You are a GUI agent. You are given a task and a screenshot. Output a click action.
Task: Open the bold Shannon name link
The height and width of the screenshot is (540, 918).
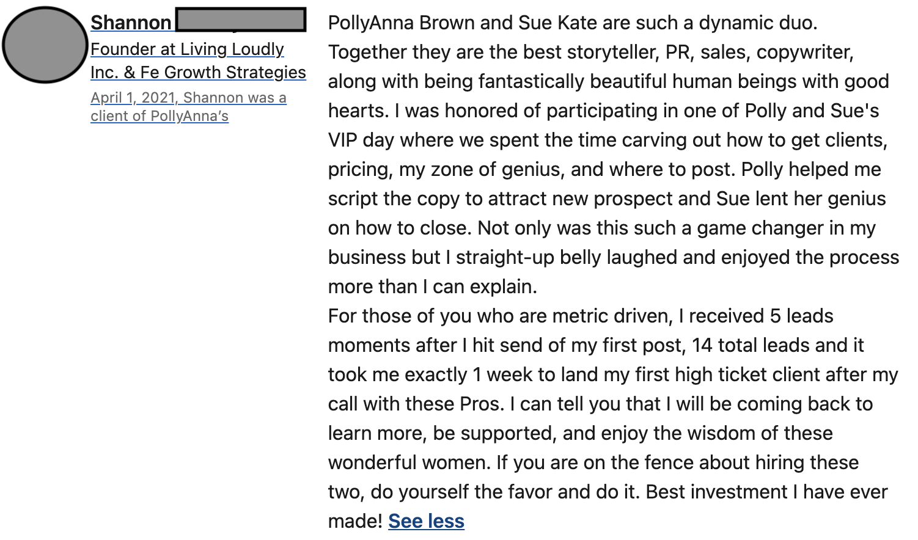click(x=131, y=23)
